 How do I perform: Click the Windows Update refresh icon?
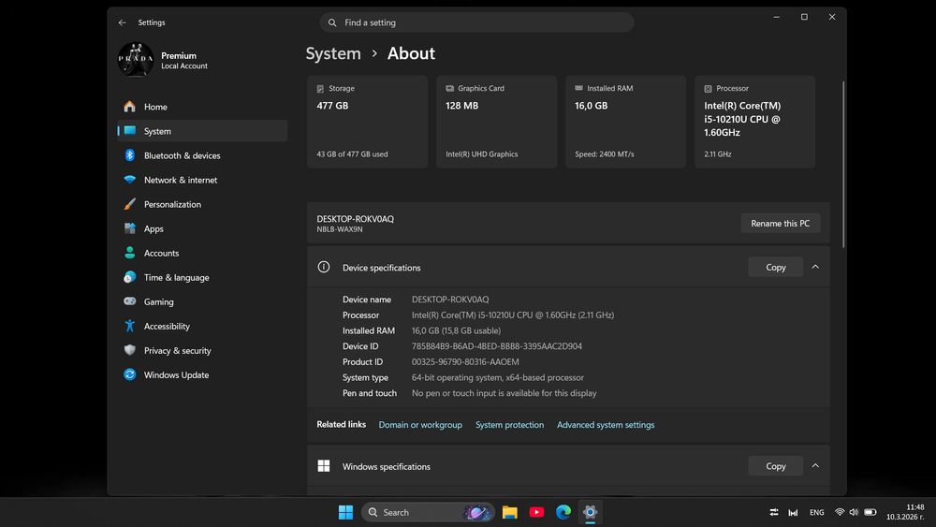129,374
